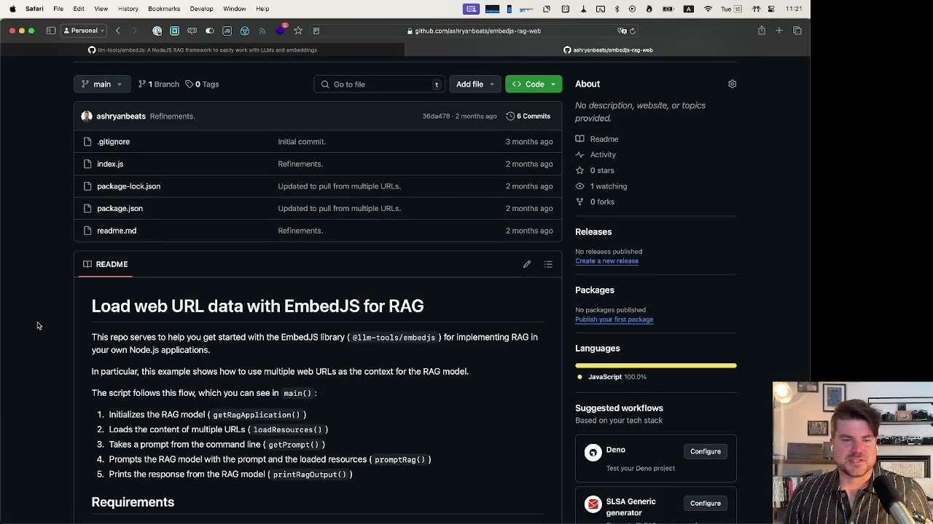Click Create a new release link

tap(606, 261)
